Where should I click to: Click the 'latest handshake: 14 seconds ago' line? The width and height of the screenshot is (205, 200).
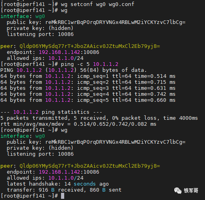point(58,184)
